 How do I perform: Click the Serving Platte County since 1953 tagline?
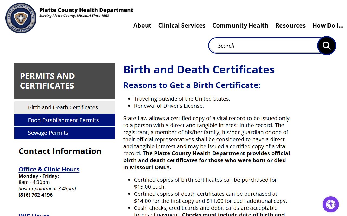coord(74,16)
